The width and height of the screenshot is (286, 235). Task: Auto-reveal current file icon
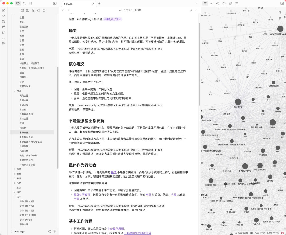coord(39,10)
